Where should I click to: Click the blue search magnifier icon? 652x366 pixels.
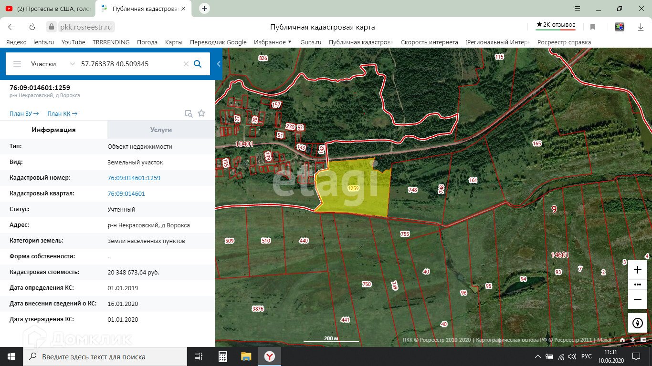[x=198, y=64]
